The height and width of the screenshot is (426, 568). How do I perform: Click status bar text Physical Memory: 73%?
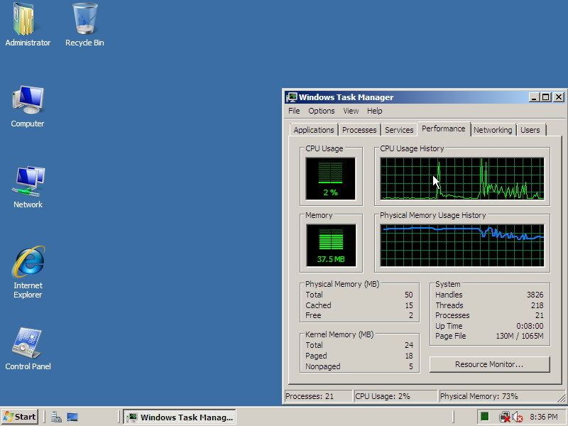[479, 396]
